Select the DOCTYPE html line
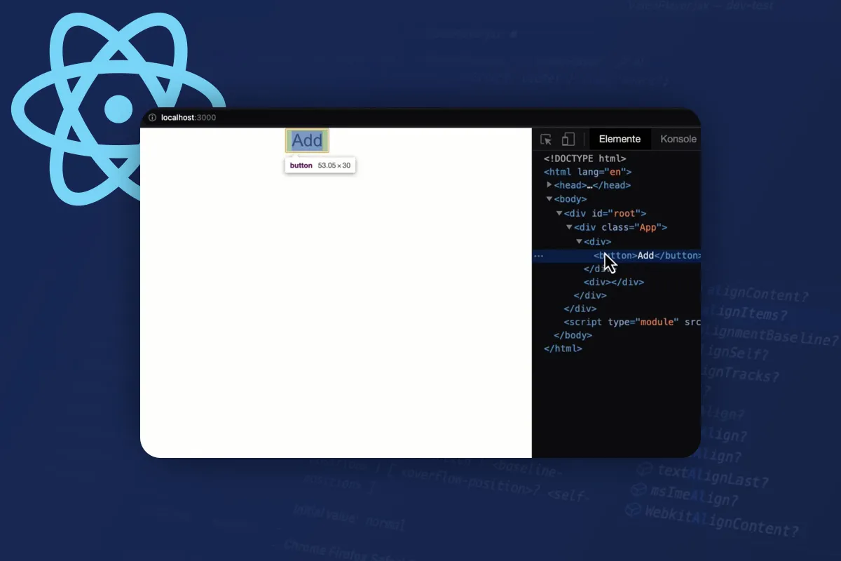Viewport: 841px width, 561px height. (584, 158)
